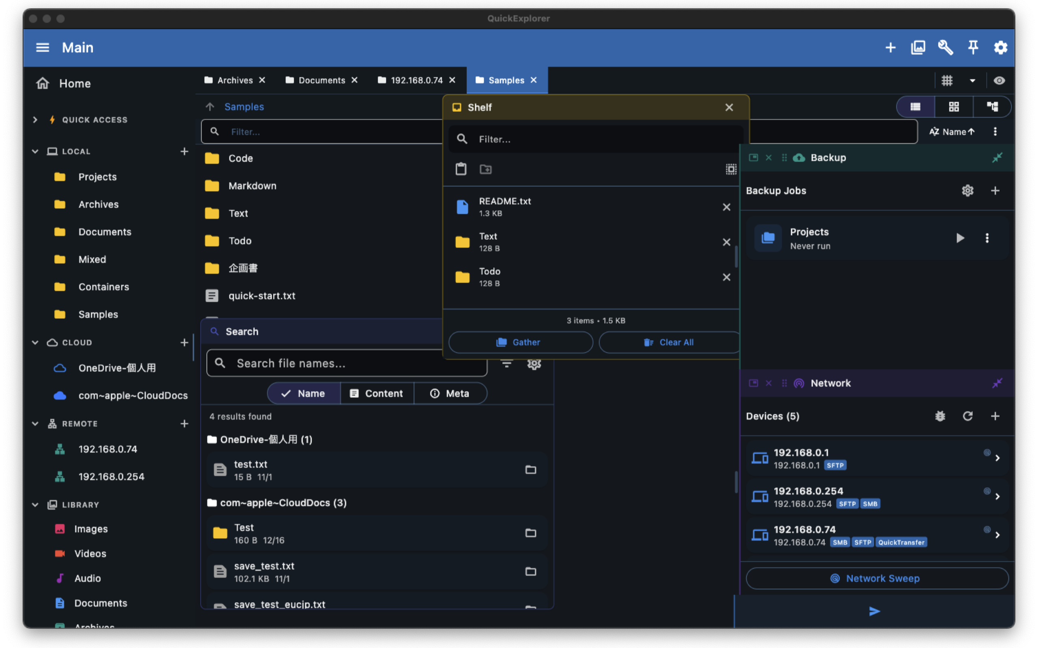Enable Content search mode

pos(377,393)
